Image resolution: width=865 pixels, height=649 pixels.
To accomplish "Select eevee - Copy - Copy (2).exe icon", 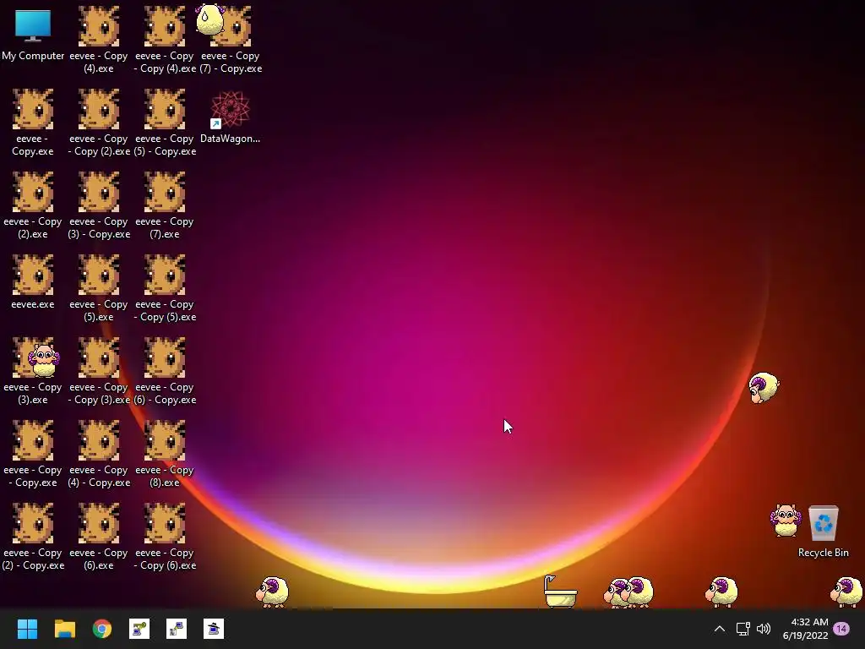I will [x=99, y=123].
